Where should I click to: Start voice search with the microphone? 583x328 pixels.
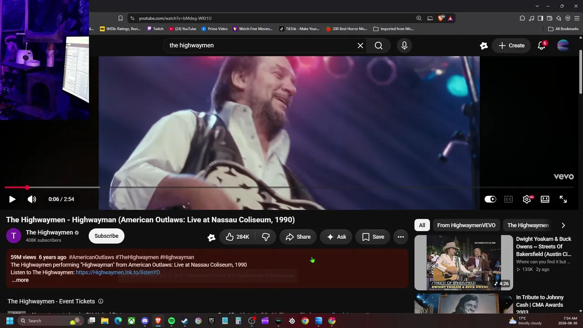[x=404, y=46]
